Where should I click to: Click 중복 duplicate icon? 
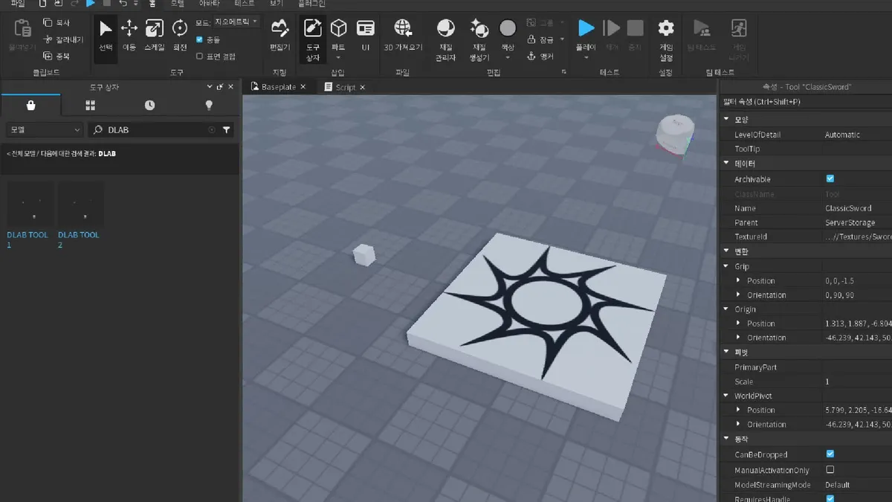(48, 56)
